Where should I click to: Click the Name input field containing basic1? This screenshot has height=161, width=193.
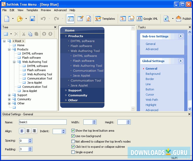coord(43,122)
